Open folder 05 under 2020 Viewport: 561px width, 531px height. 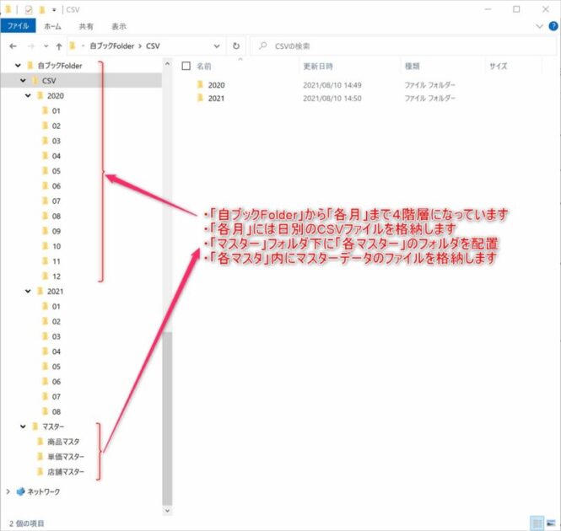click(x=57, y=171)
